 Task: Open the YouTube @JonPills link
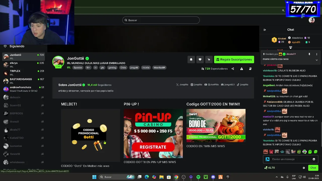point(211,85)
